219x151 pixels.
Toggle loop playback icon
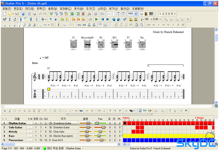coord(125,19)
